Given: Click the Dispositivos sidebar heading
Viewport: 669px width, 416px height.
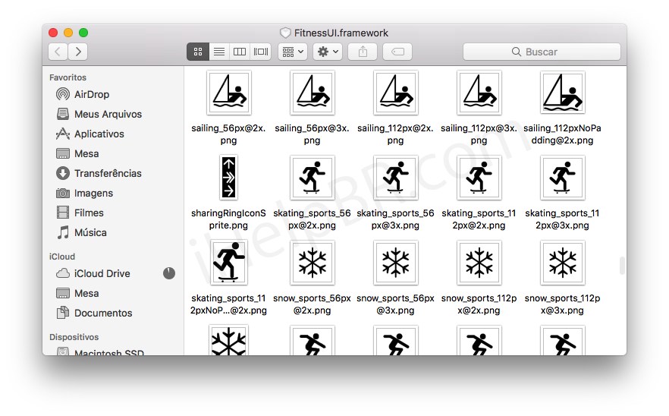Looking at the screenshot, I should (74, 337).
